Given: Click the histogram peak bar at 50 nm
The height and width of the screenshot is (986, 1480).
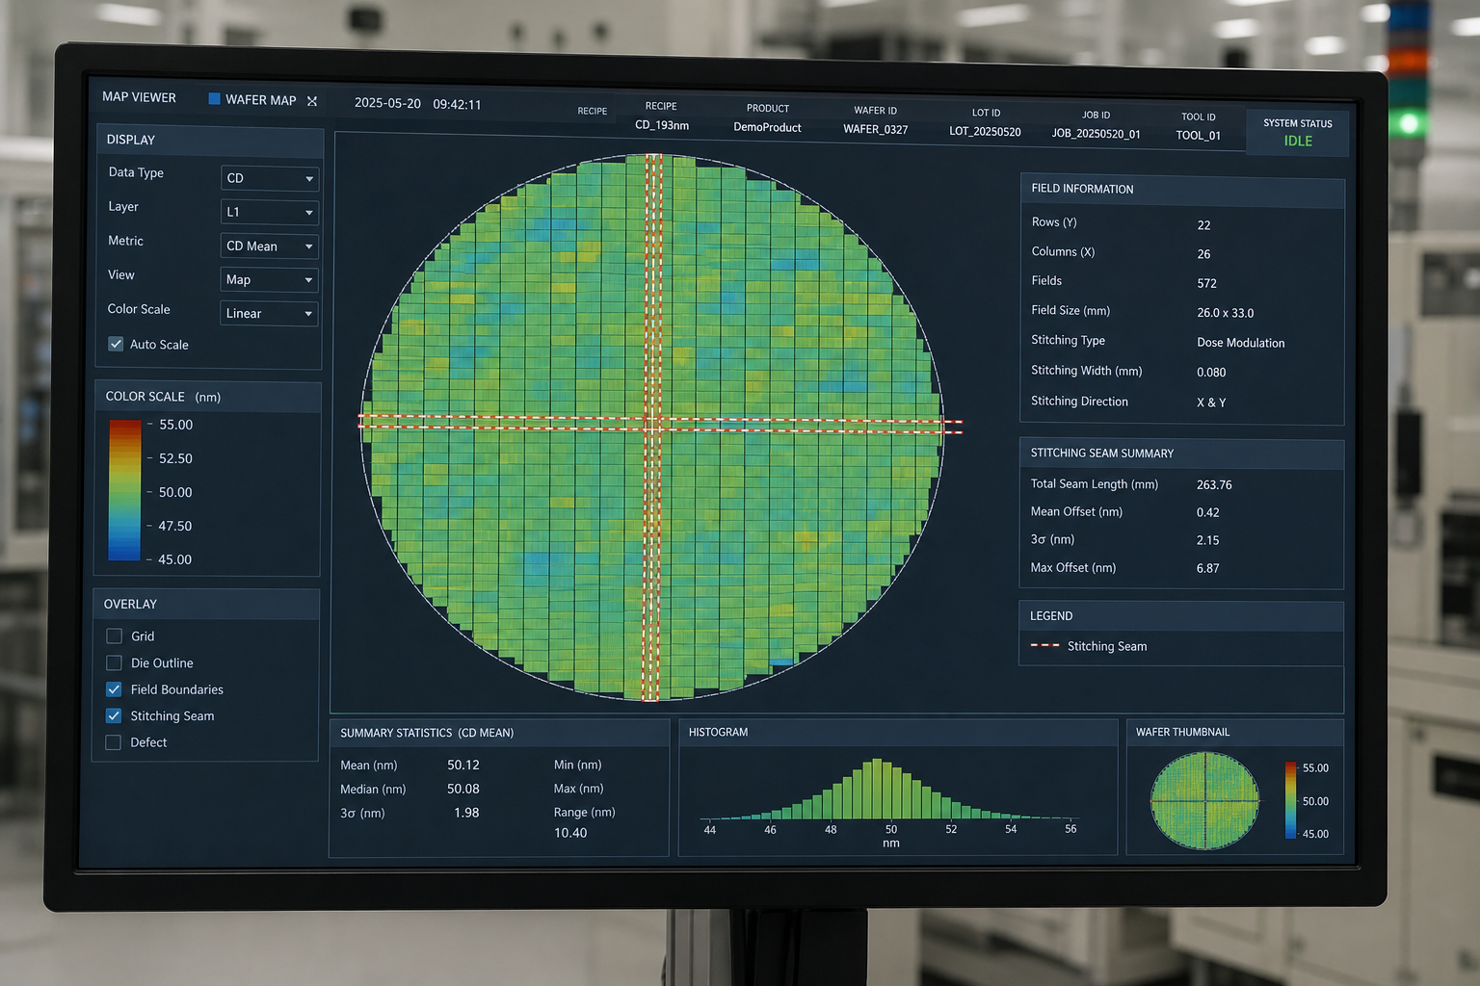Looking at the screenshot, I should 878,789.
